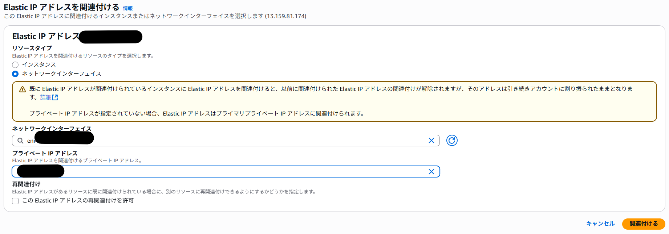Click the external link icon beside 詳細
The height and width of the screenshot is (234, 669).
(x=55, y=97)
